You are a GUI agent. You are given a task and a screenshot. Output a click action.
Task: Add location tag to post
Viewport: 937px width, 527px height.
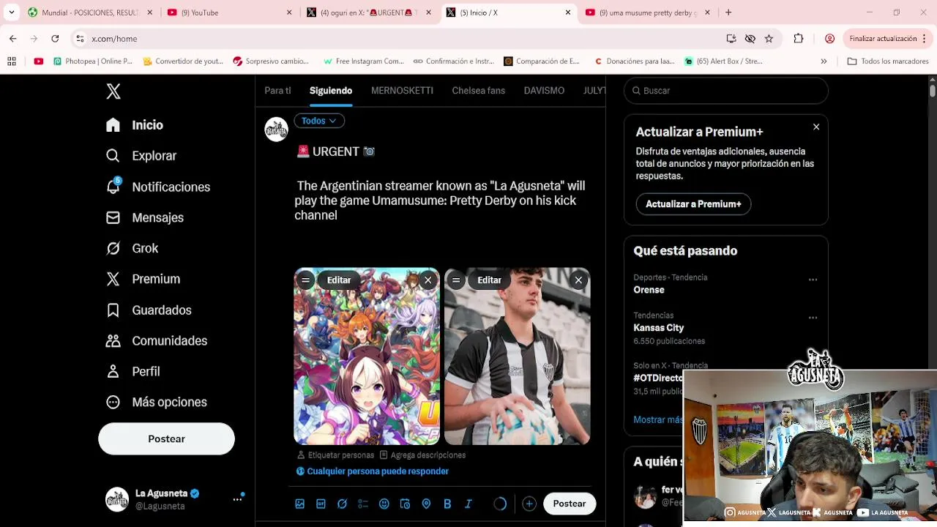pyautogui.click(x=426, y=504)
